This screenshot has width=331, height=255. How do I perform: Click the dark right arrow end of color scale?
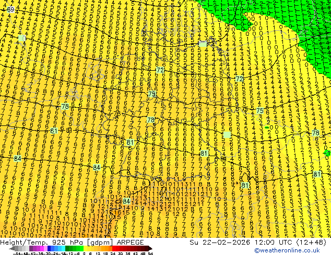[150, 248]
